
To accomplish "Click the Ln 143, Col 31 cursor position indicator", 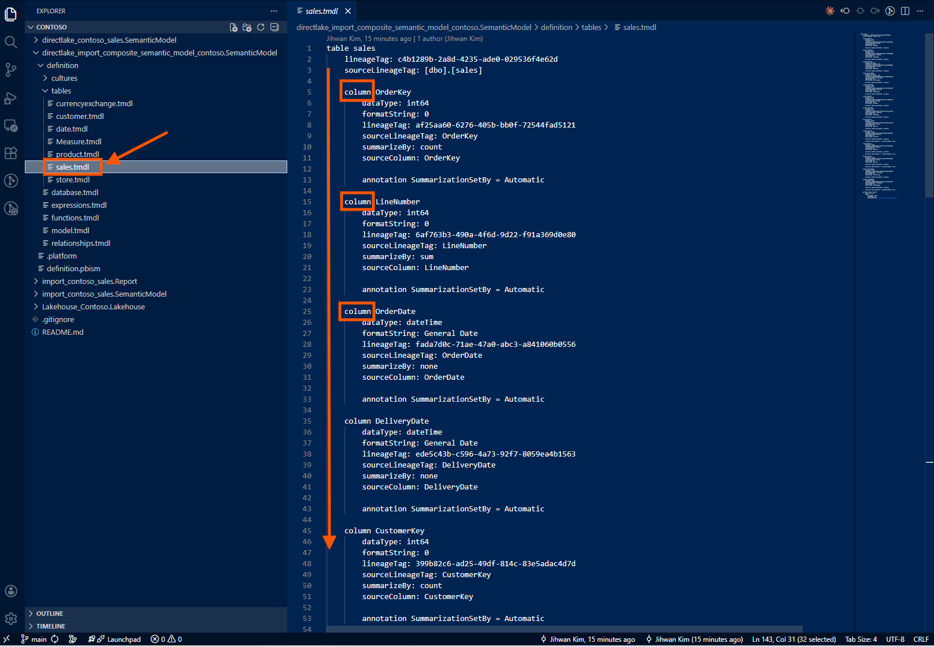I will coord(794,639).
